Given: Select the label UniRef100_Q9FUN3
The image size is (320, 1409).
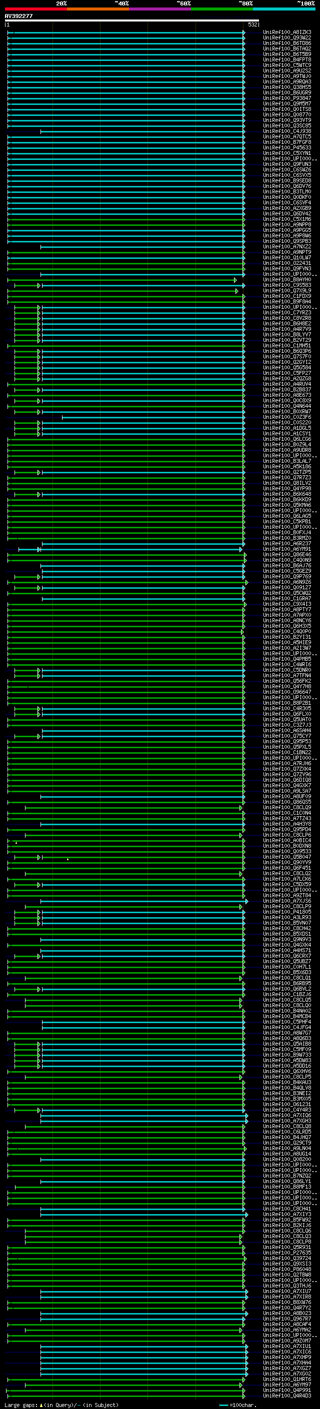Looking at the screenshot, I should point(287,164).
